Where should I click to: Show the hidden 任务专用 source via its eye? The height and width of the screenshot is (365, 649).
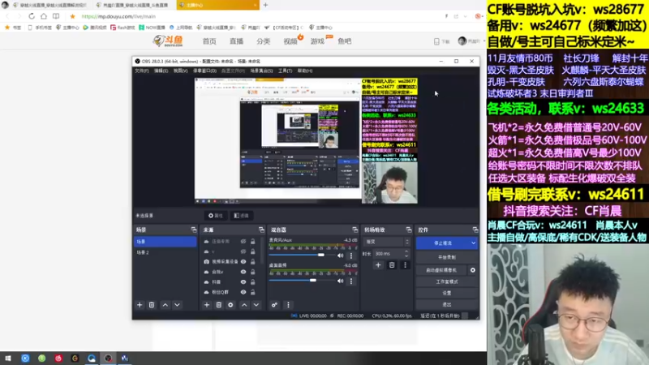click(243, 241)
